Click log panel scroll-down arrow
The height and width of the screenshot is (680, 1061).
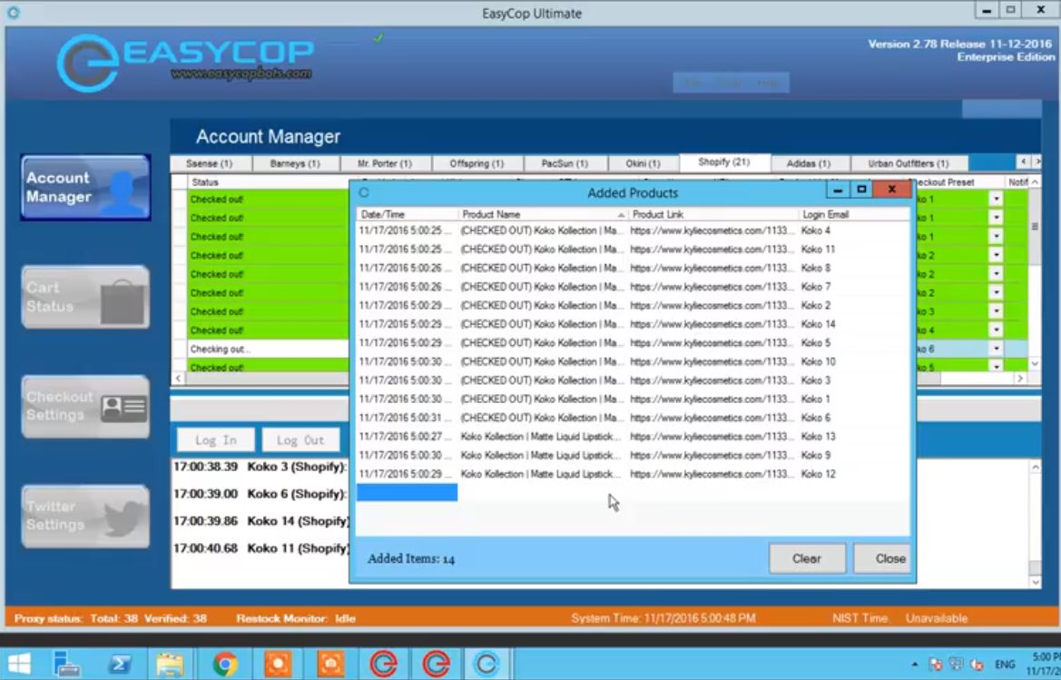(1036, 582)
